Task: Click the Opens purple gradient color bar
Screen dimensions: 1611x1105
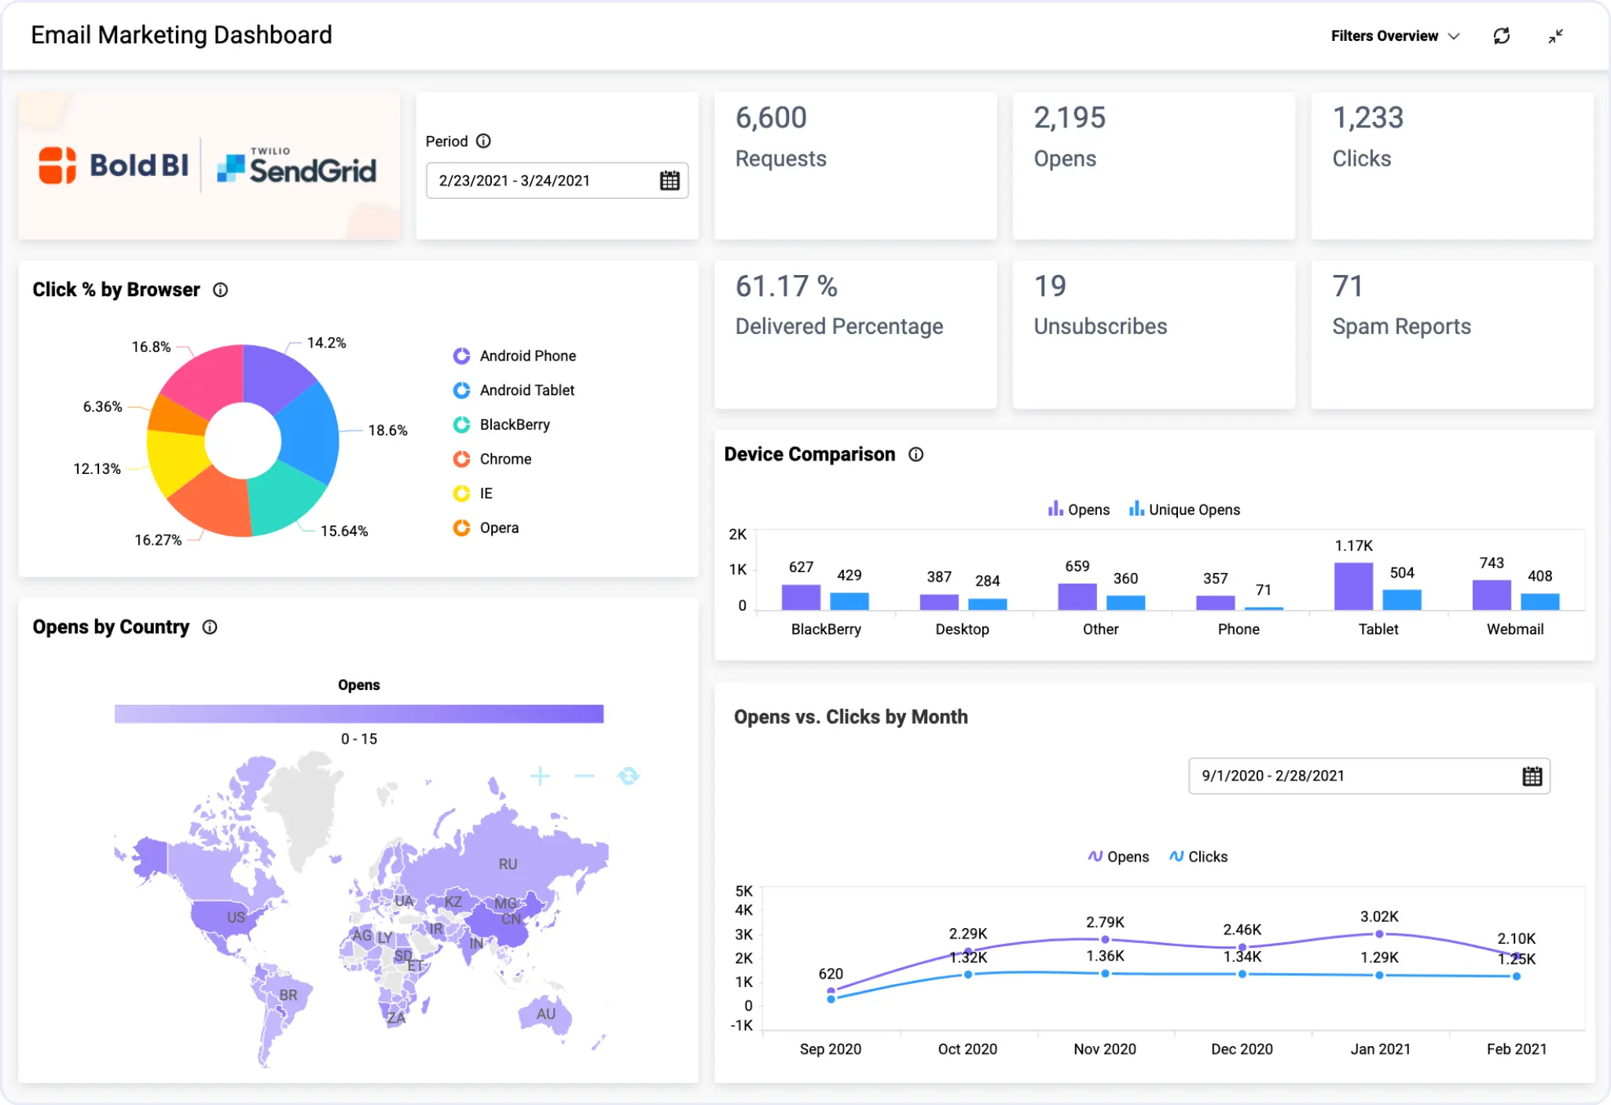Action: click(x=359, y=714)
